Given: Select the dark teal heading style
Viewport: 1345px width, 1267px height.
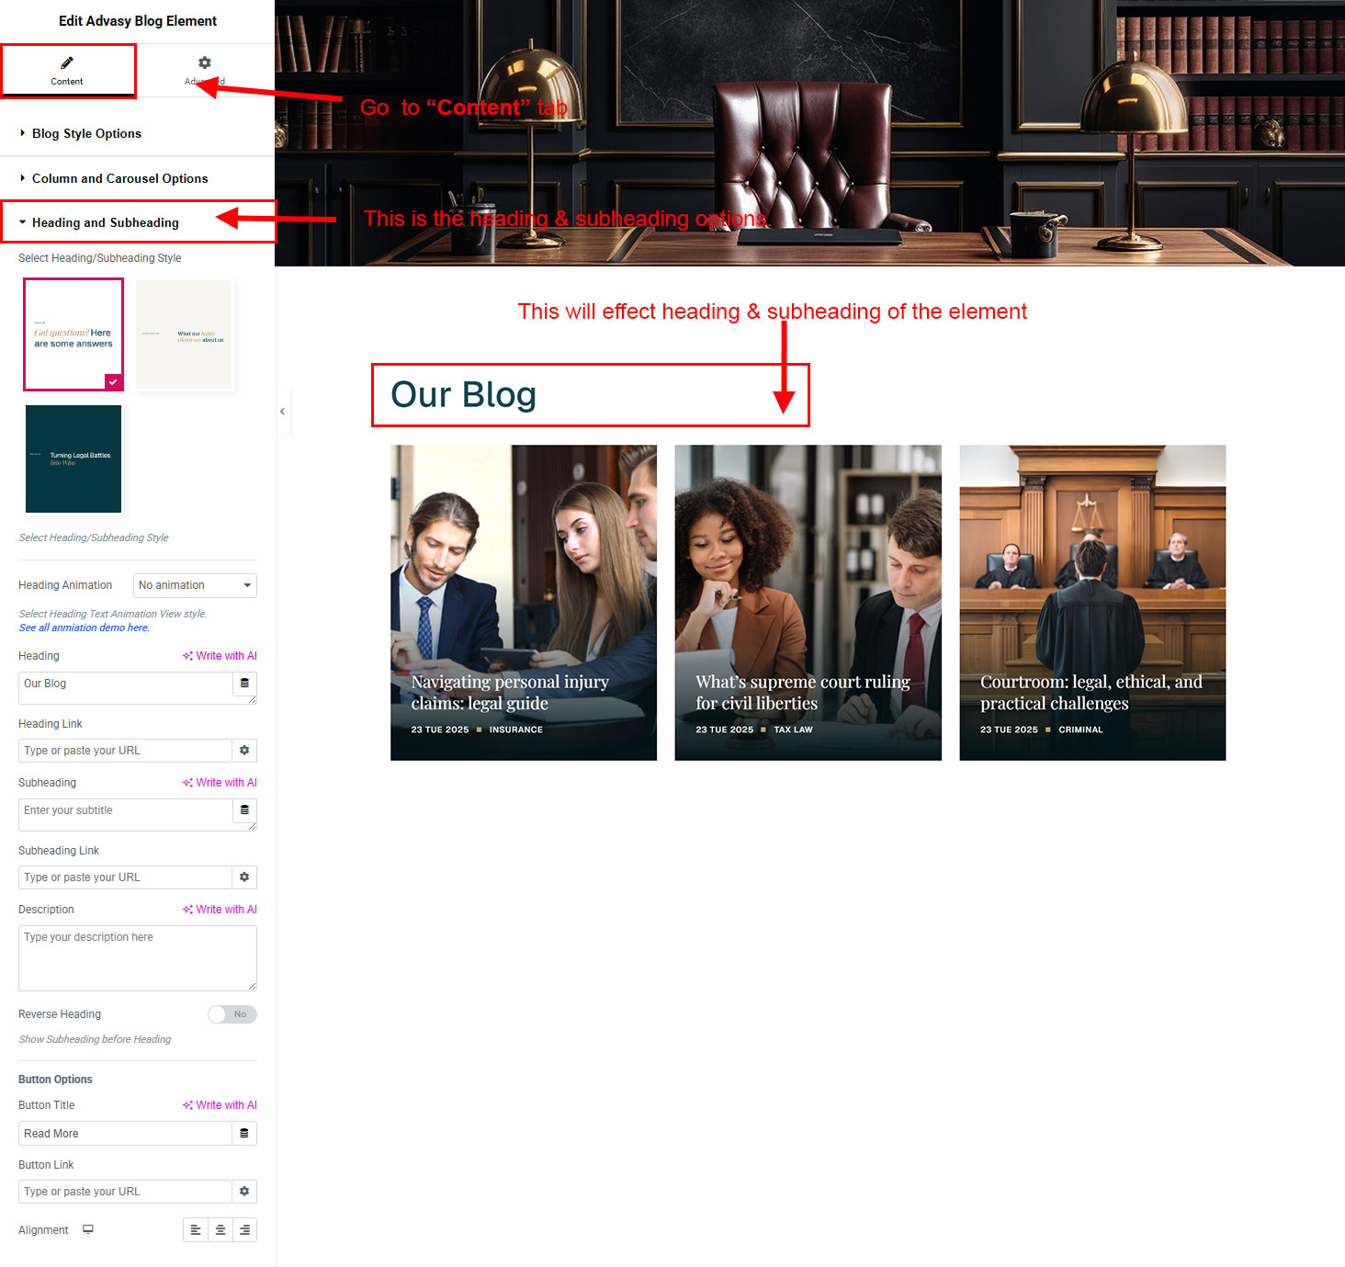Looking at the screenshot, I should pyautogui.click(x=73, y=458).
